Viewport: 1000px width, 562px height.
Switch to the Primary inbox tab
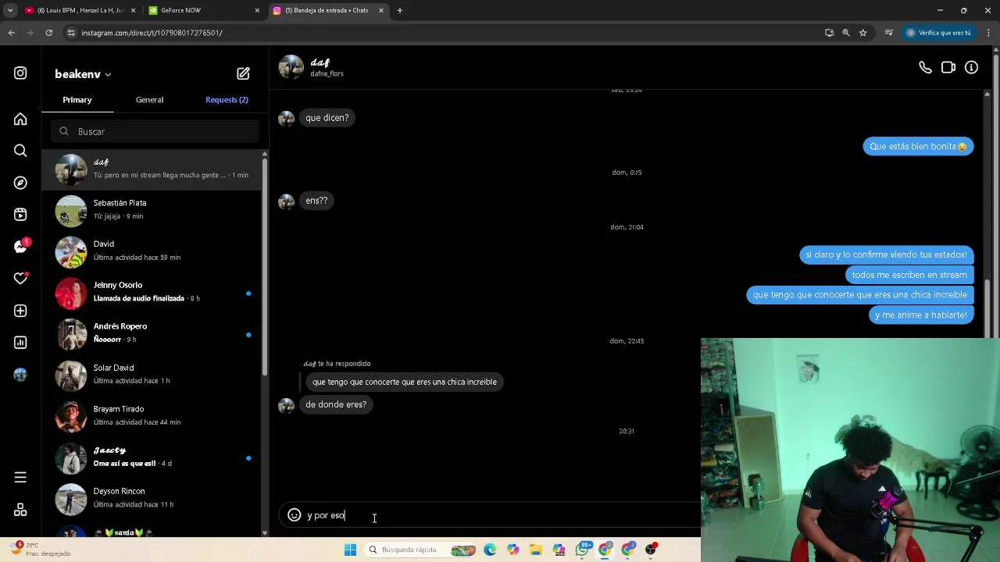pyautogui.click(x=77, y=100)
